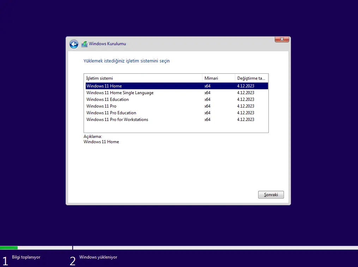Click x64 in the Windows 11 Pro row
Viewport: 358px width, 267px height.
(x=207, y=106)
